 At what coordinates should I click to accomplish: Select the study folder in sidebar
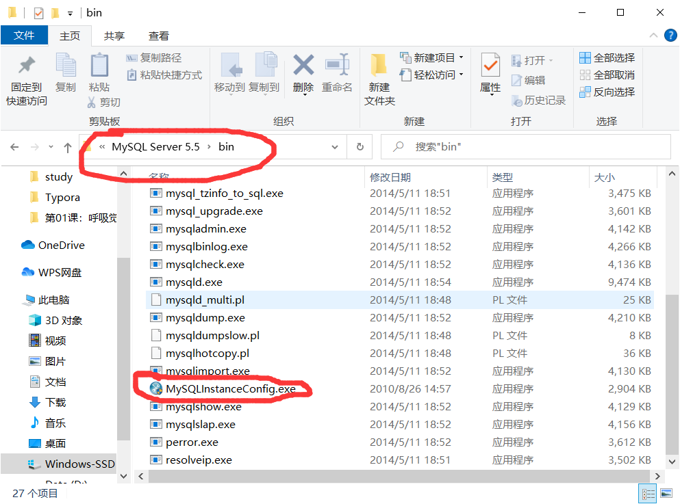pyautogui.click(x=58, y=176)
